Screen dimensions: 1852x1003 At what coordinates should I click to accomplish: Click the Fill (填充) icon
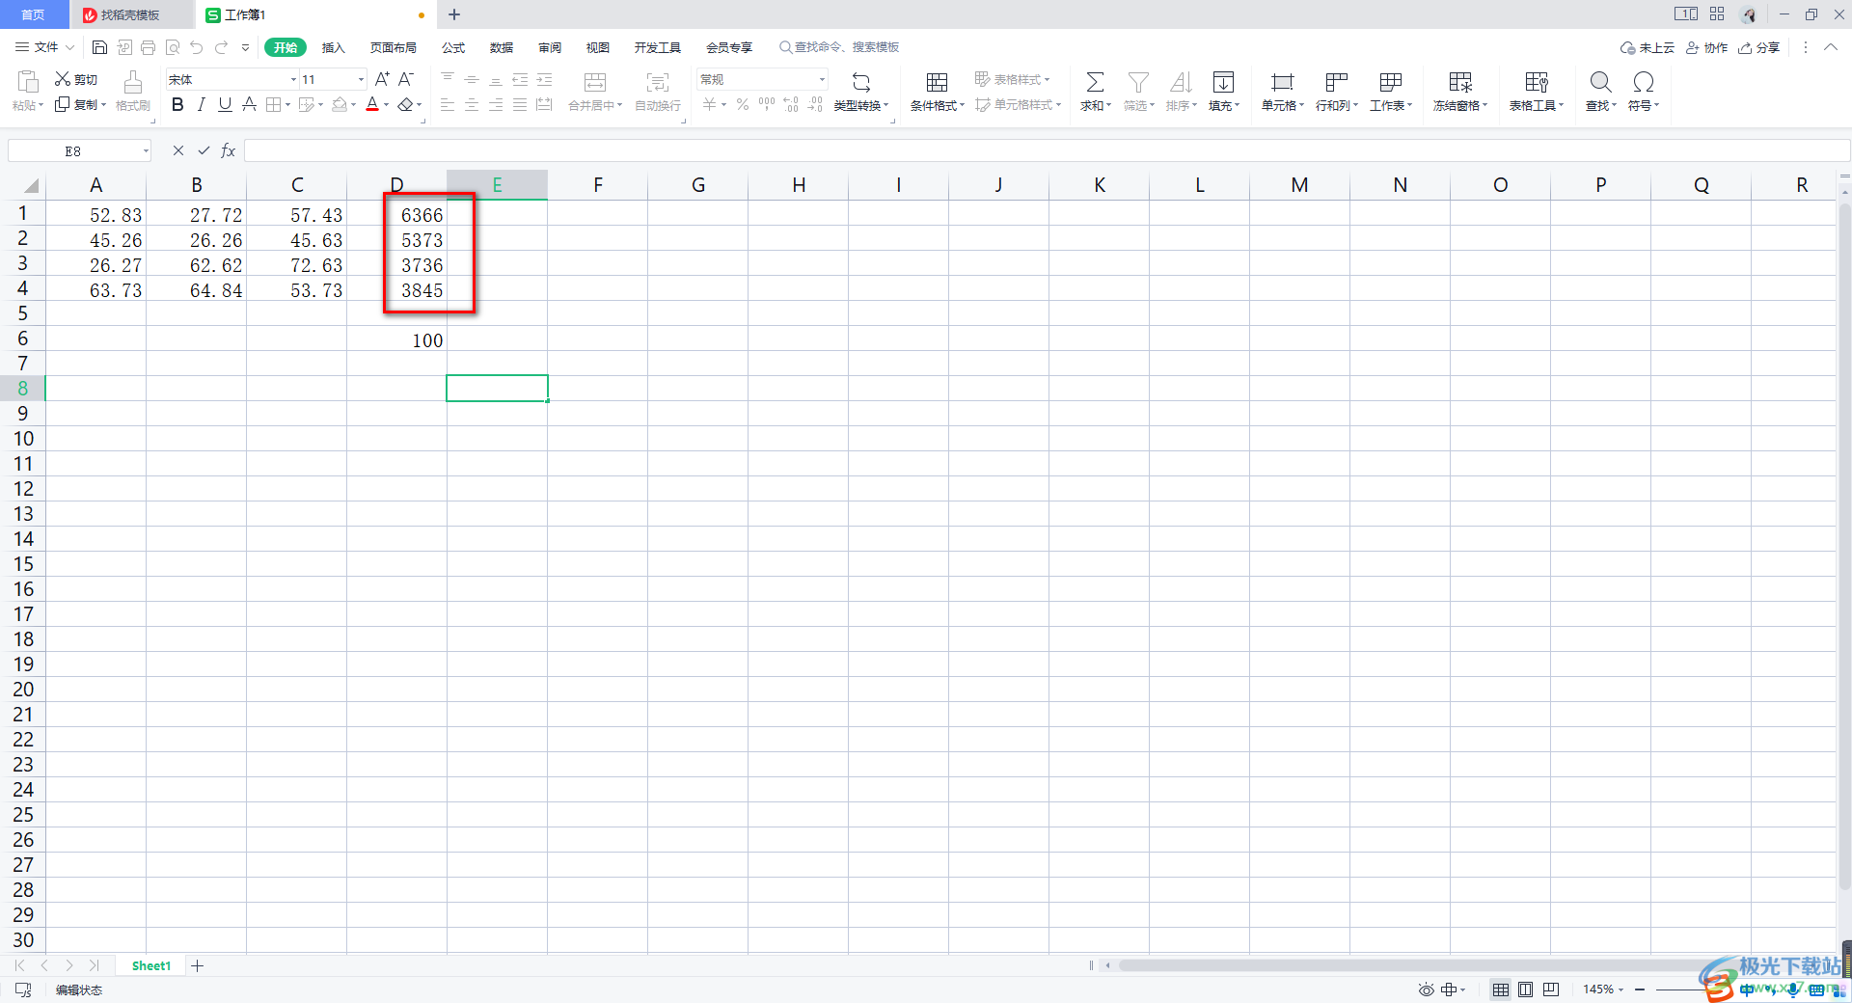coord(1223,83)
